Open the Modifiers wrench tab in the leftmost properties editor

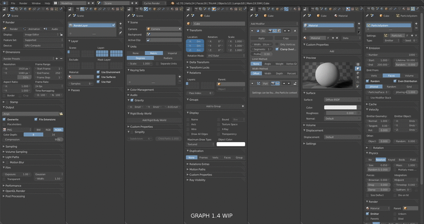[38, 9]
